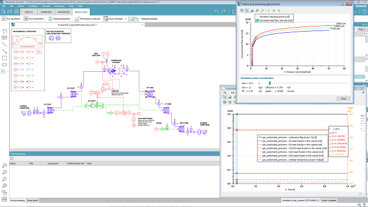Select the Image insert tool
368x207 pixels.
pyautogui.click(x=4, y=38)
